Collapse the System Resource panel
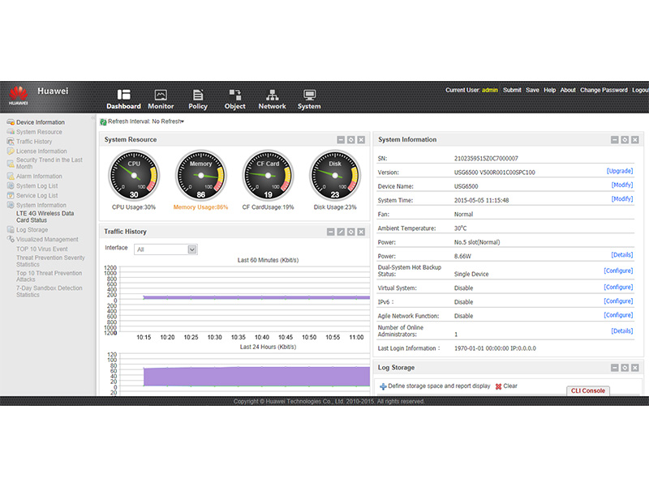The width and height of the screenshot is (649, 486). tap(341, 139)
